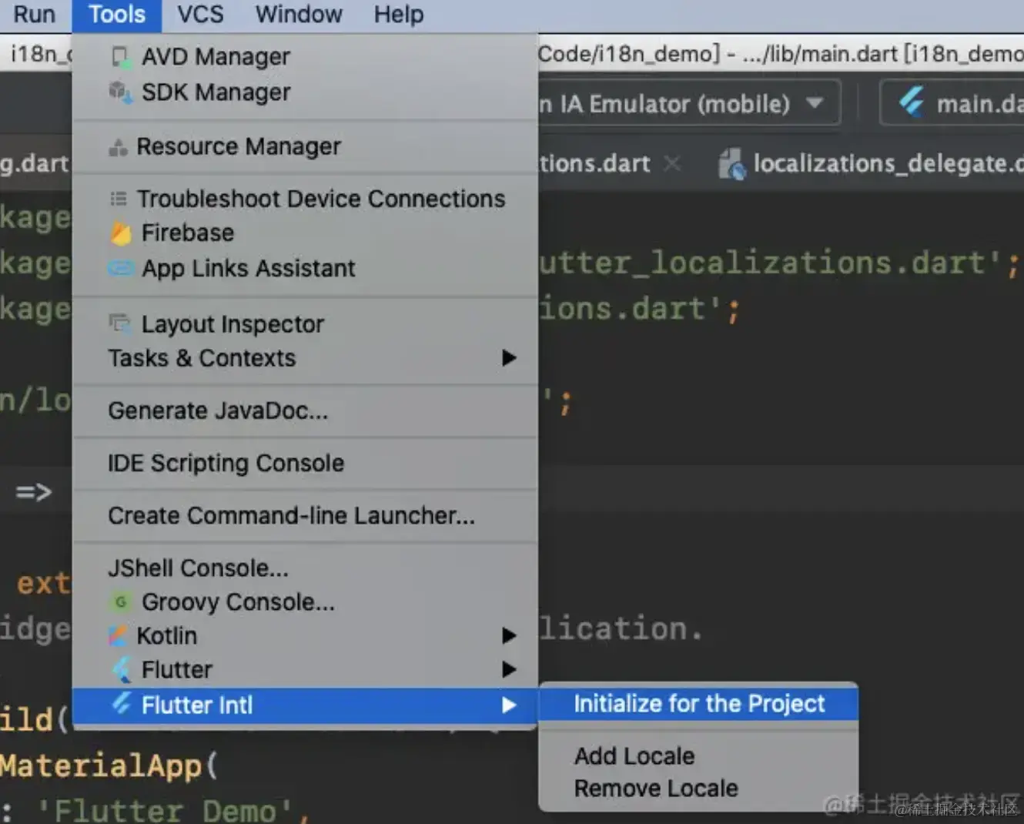Click the Layout Inspector icon
The height and width of the screenshot is (824, 1024).
[x=120, y=323]
